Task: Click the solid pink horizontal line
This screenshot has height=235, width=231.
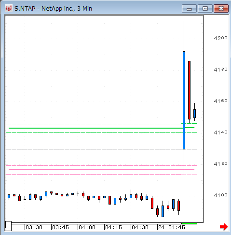Action: pos(102,170)
